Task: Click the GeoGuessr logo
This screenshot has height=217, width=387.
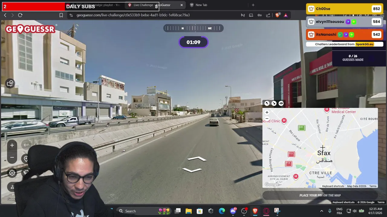Action: coord(31,29)
